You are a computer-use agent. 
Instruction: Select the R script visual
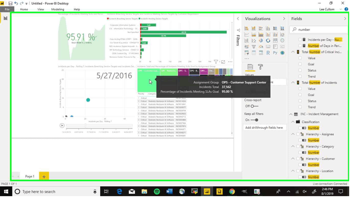268,53
